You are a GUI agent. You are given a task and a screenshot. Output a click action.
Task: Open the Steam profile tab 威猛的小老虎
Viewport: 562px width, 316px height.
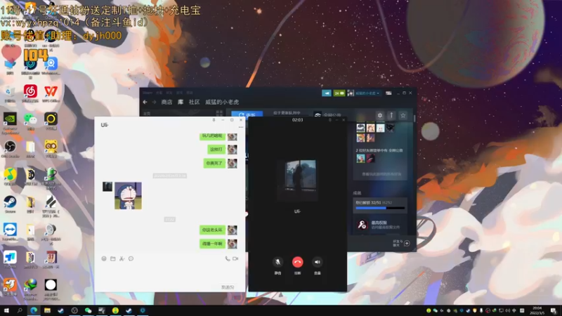click(x=222, y=102)
